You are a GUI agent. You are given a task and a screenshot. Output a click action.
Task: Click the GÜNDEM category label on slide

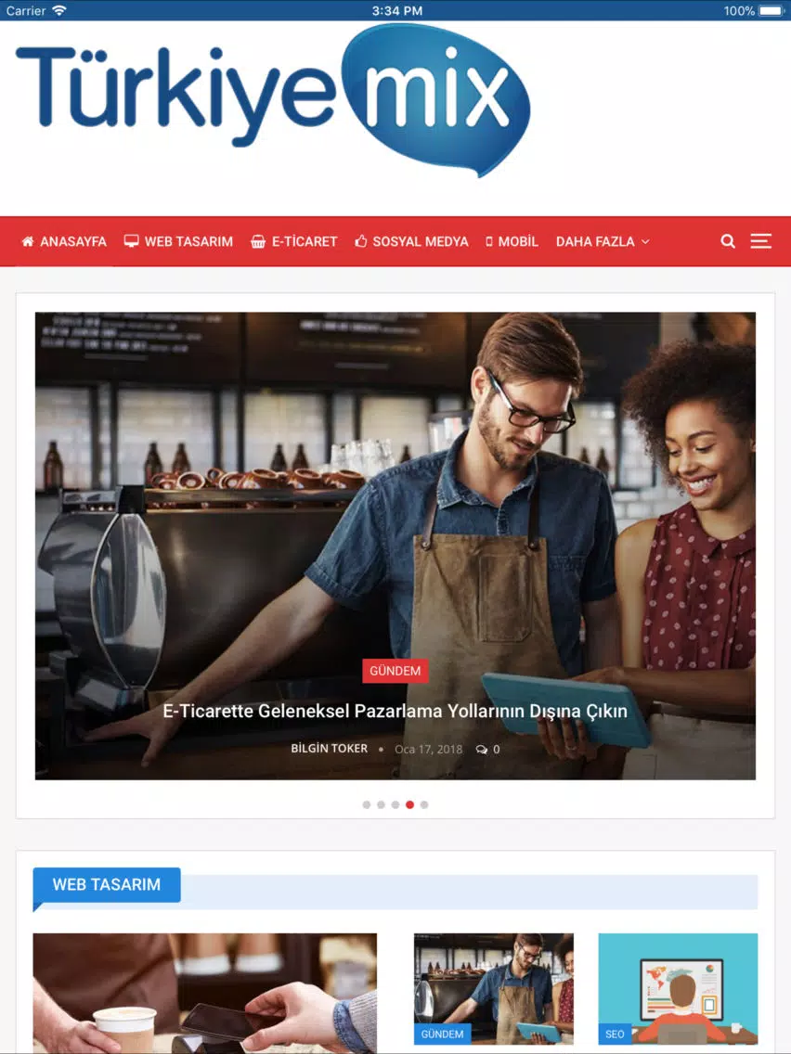395,671
